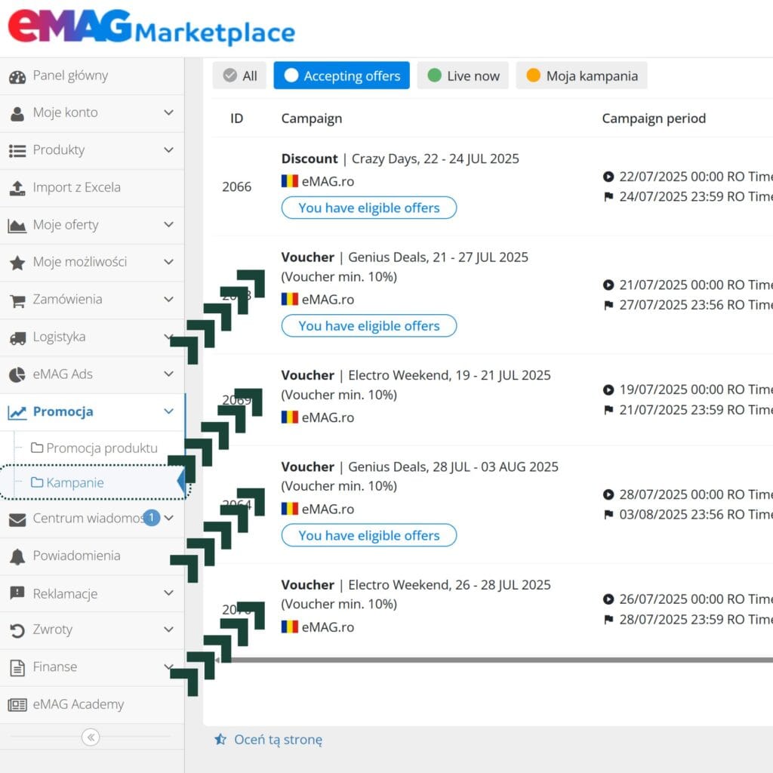This screenshot has height=773, width=773.
Task: Click eligible offers for Genius Deals 21-27 JUL
Action: click(369, 326)
